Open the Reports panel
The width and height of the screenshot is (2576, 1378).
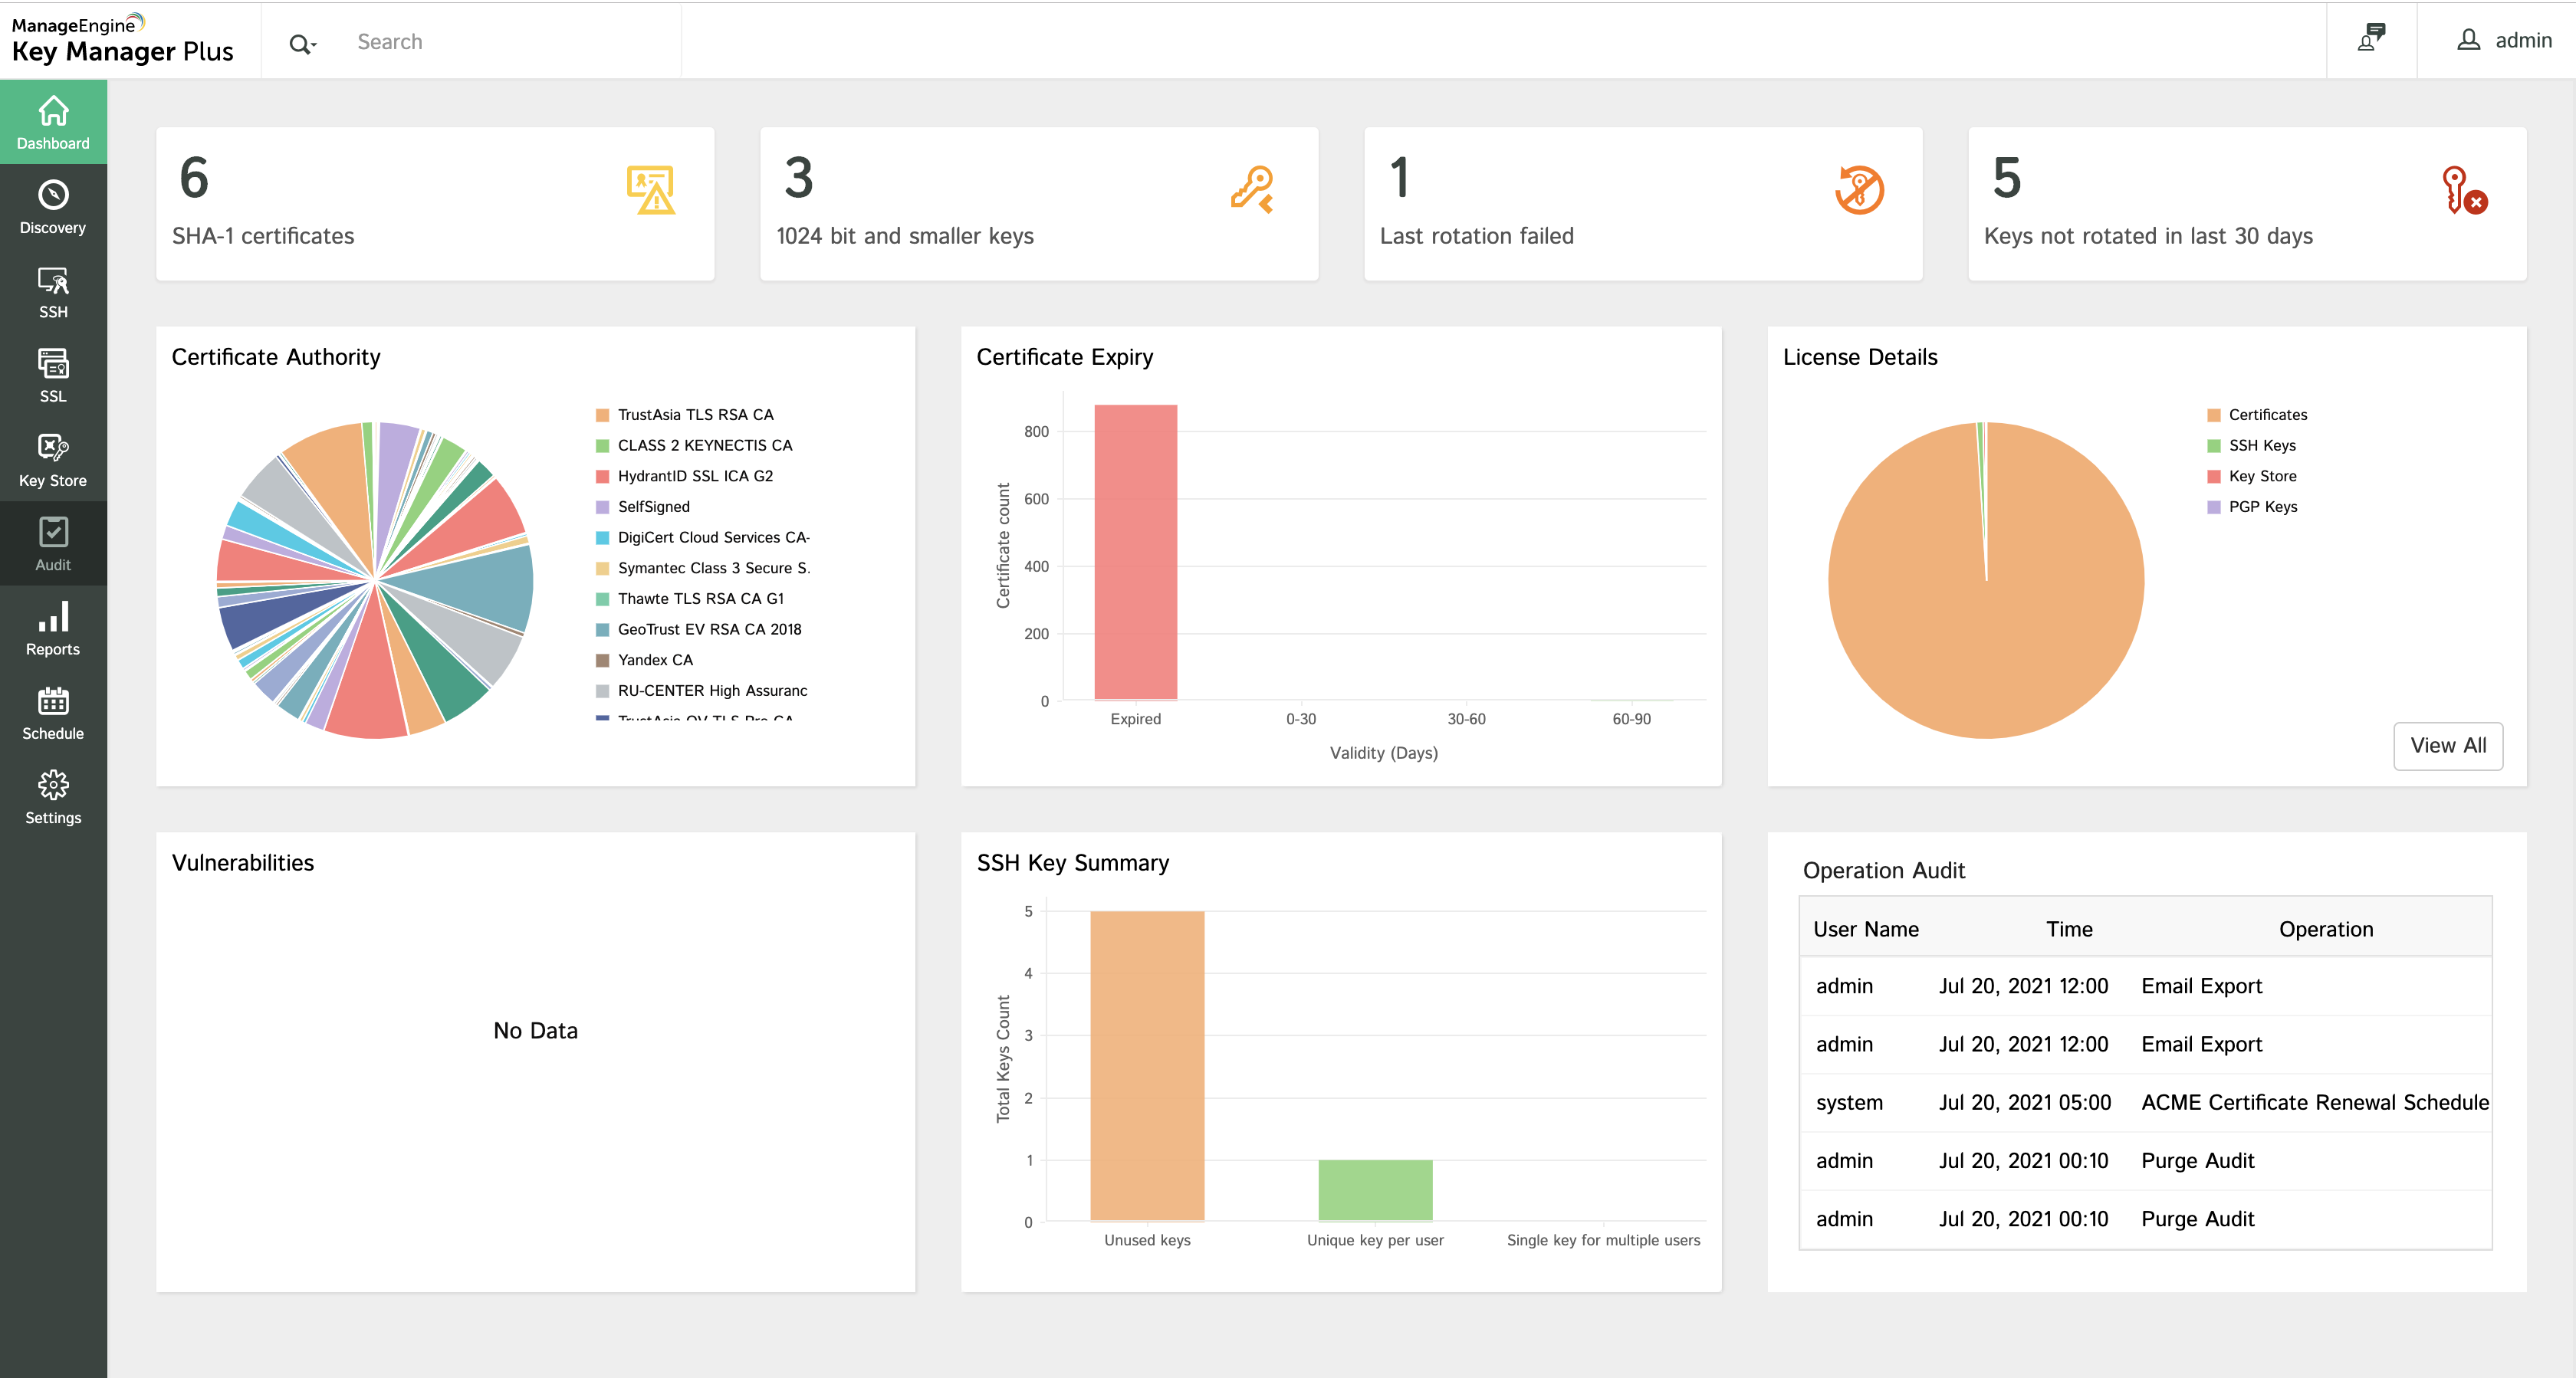[x=52, y=627]
